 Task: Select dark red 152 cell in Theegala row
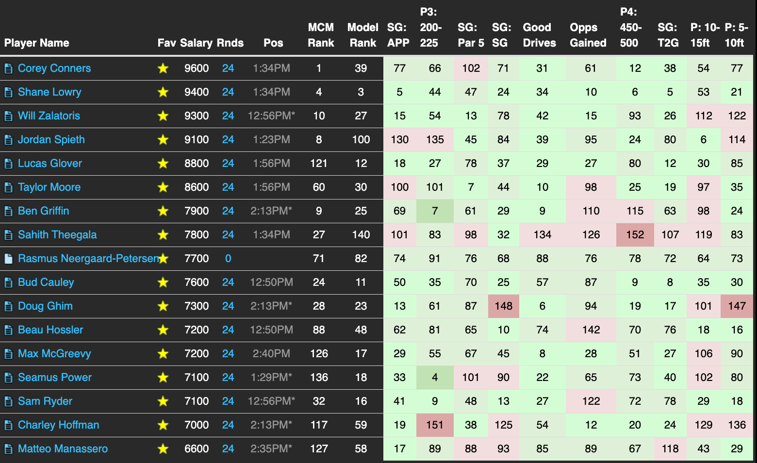pyautogui.click(x=635, y=235)
